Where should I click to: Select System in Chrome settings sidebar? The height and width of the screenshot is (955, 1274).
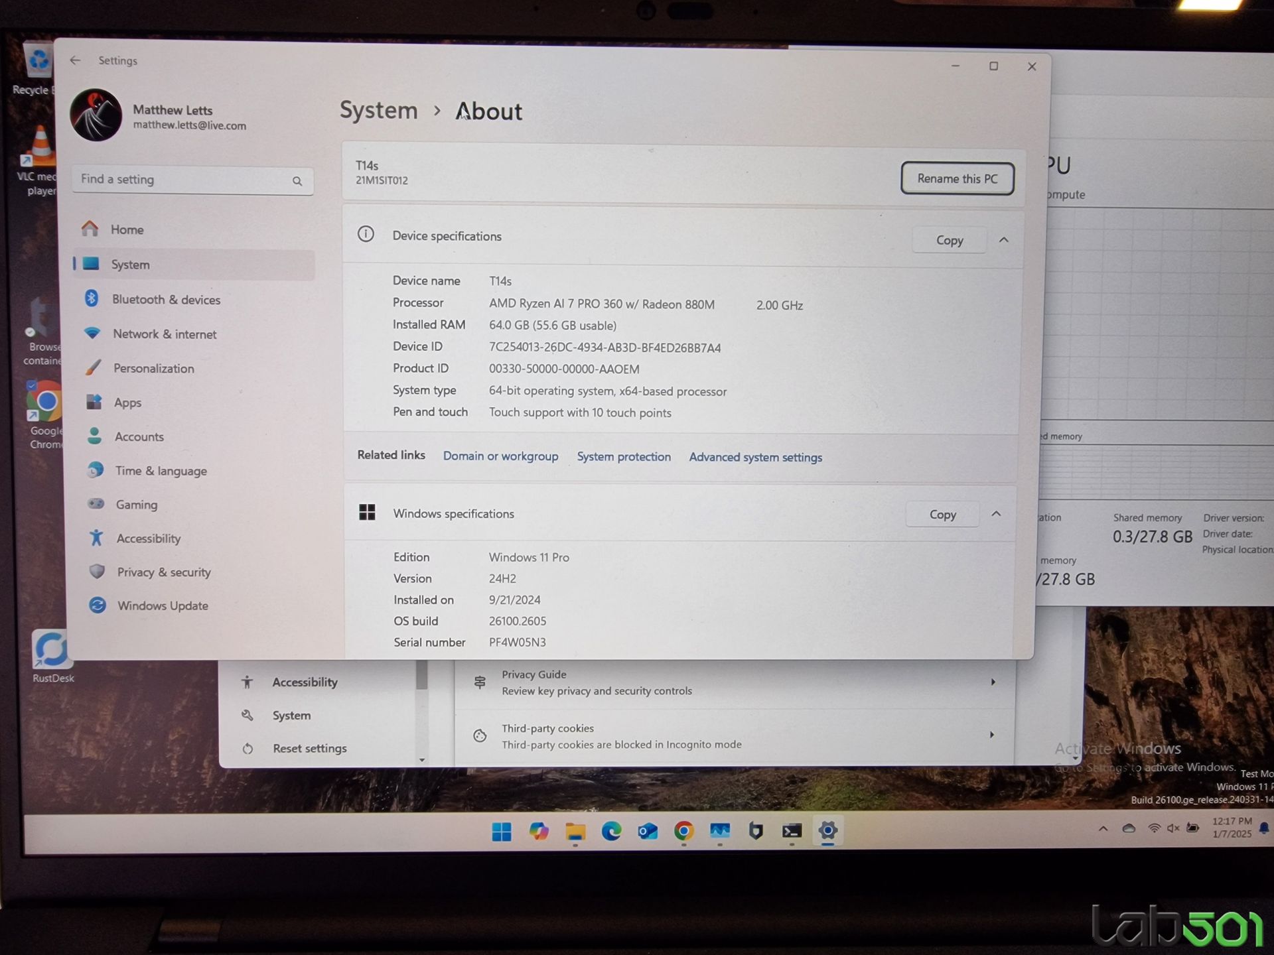click(291, 716)
